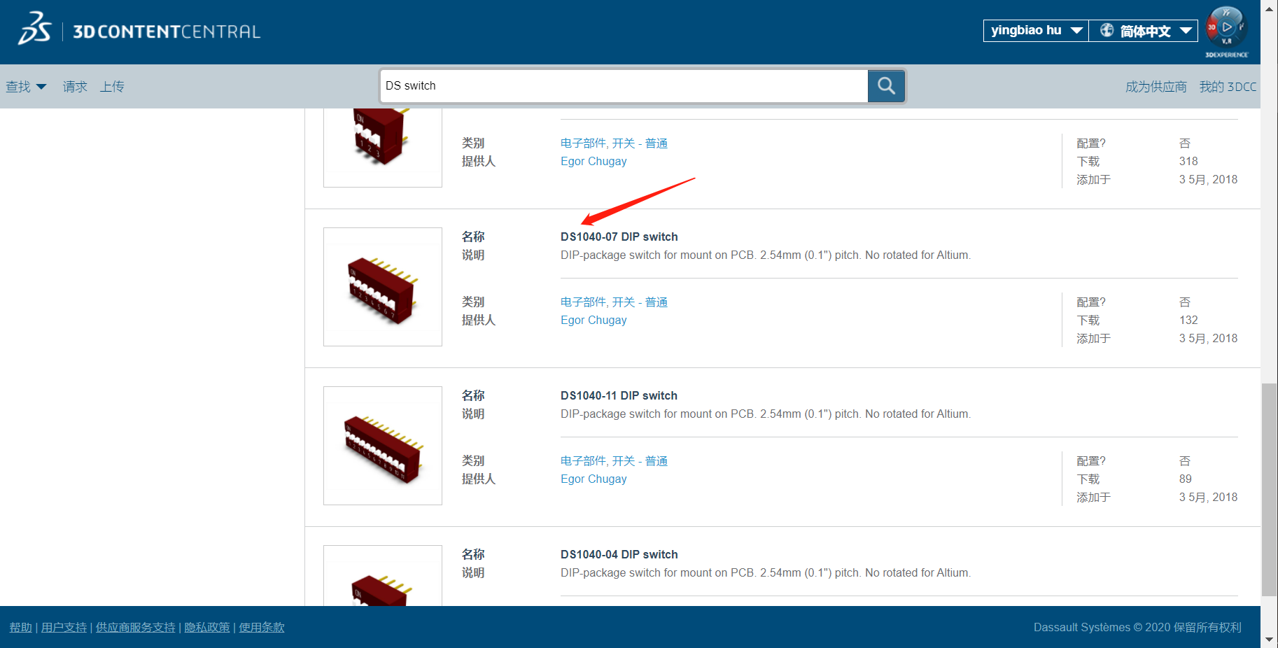Click DS1040-07 added date 3 5月, 2018

1208,338
